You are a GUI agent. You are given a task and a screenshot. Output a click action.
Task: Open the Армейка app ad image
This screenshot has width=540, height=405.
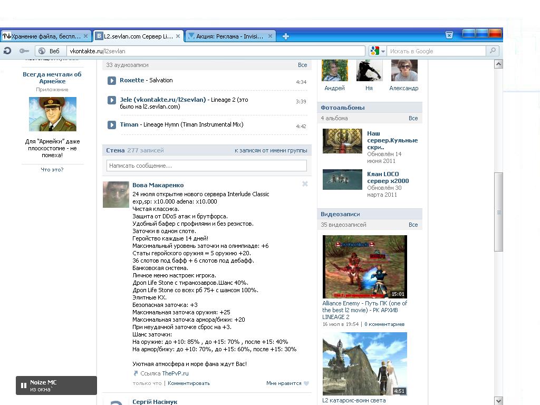pos(53,114)
